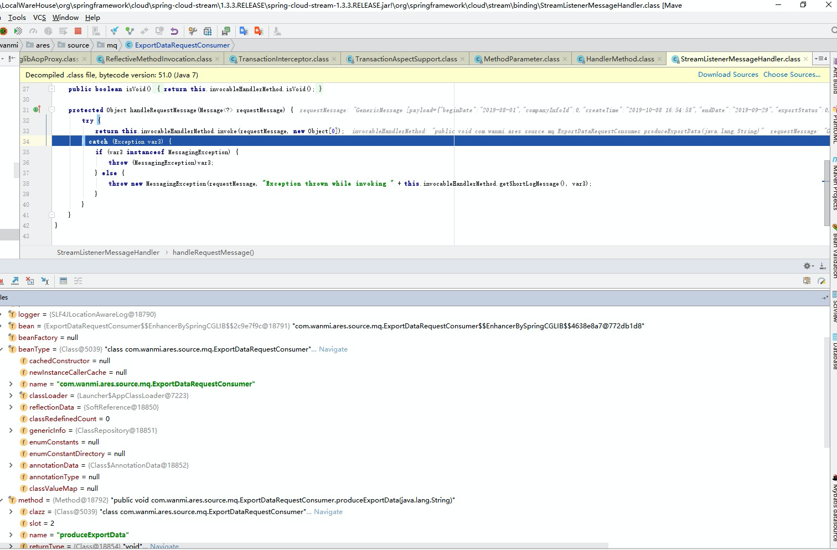This screenshot has width=837, height=550.
Task: Select the classRedefinedCount = 0 variable row
Action: (415, 419)
